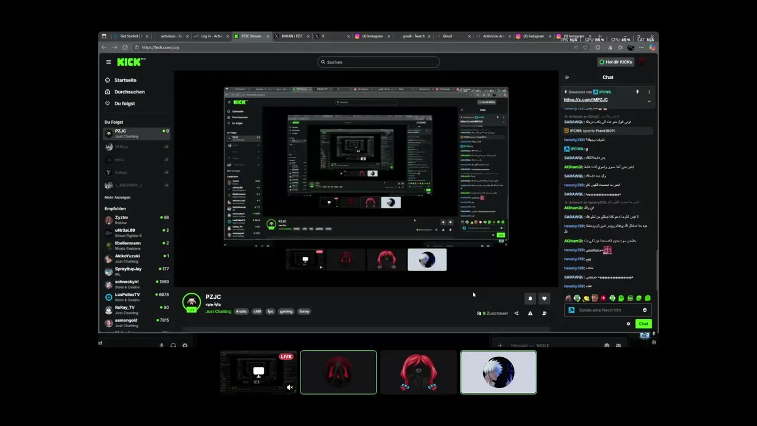The image size is (757, 426).
Task: Expand the pinned message chevron
Action: 649,101
